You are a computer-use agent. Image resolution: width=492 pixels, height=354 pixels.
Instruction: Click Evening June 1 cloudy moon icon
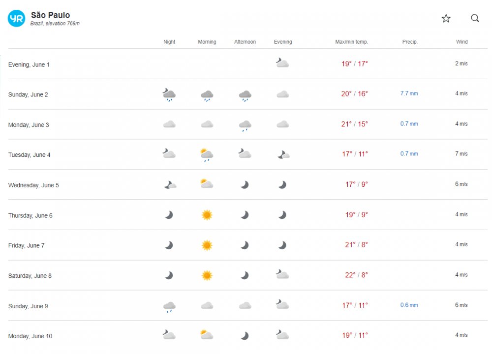(282, 63)
